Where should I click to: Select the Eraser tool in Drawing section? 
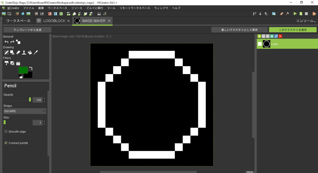click(18, 52)
